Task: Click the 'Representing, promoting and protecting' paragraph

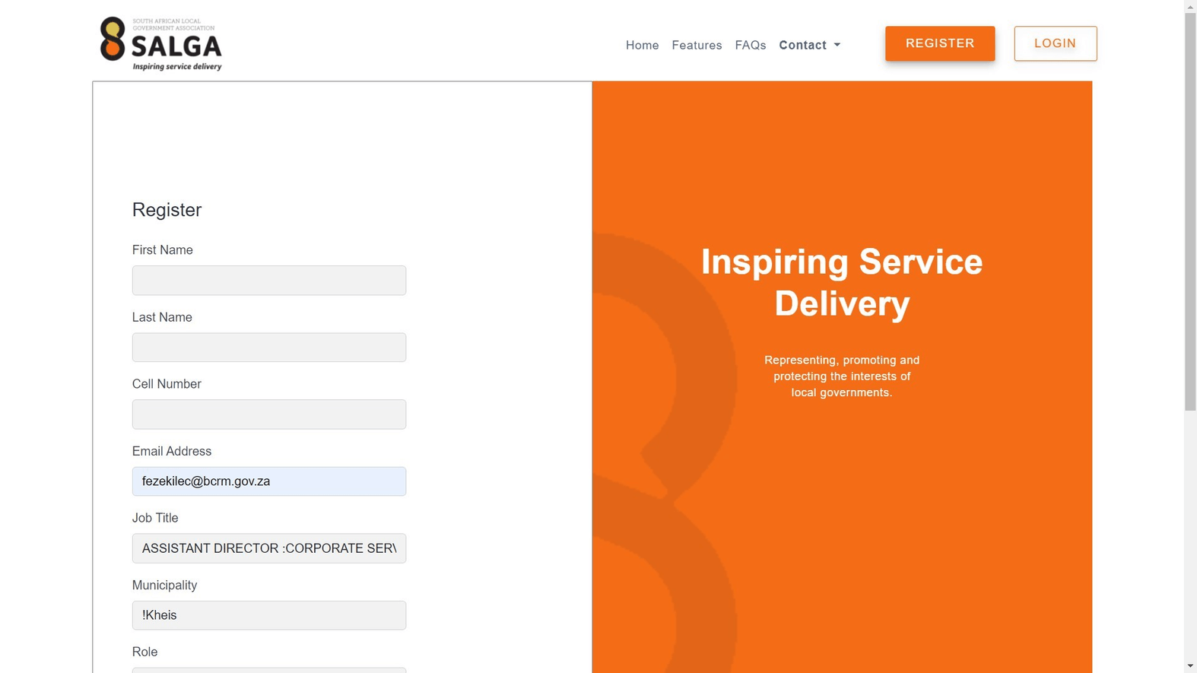Action: pyautogui.click(x=842, y=376)
